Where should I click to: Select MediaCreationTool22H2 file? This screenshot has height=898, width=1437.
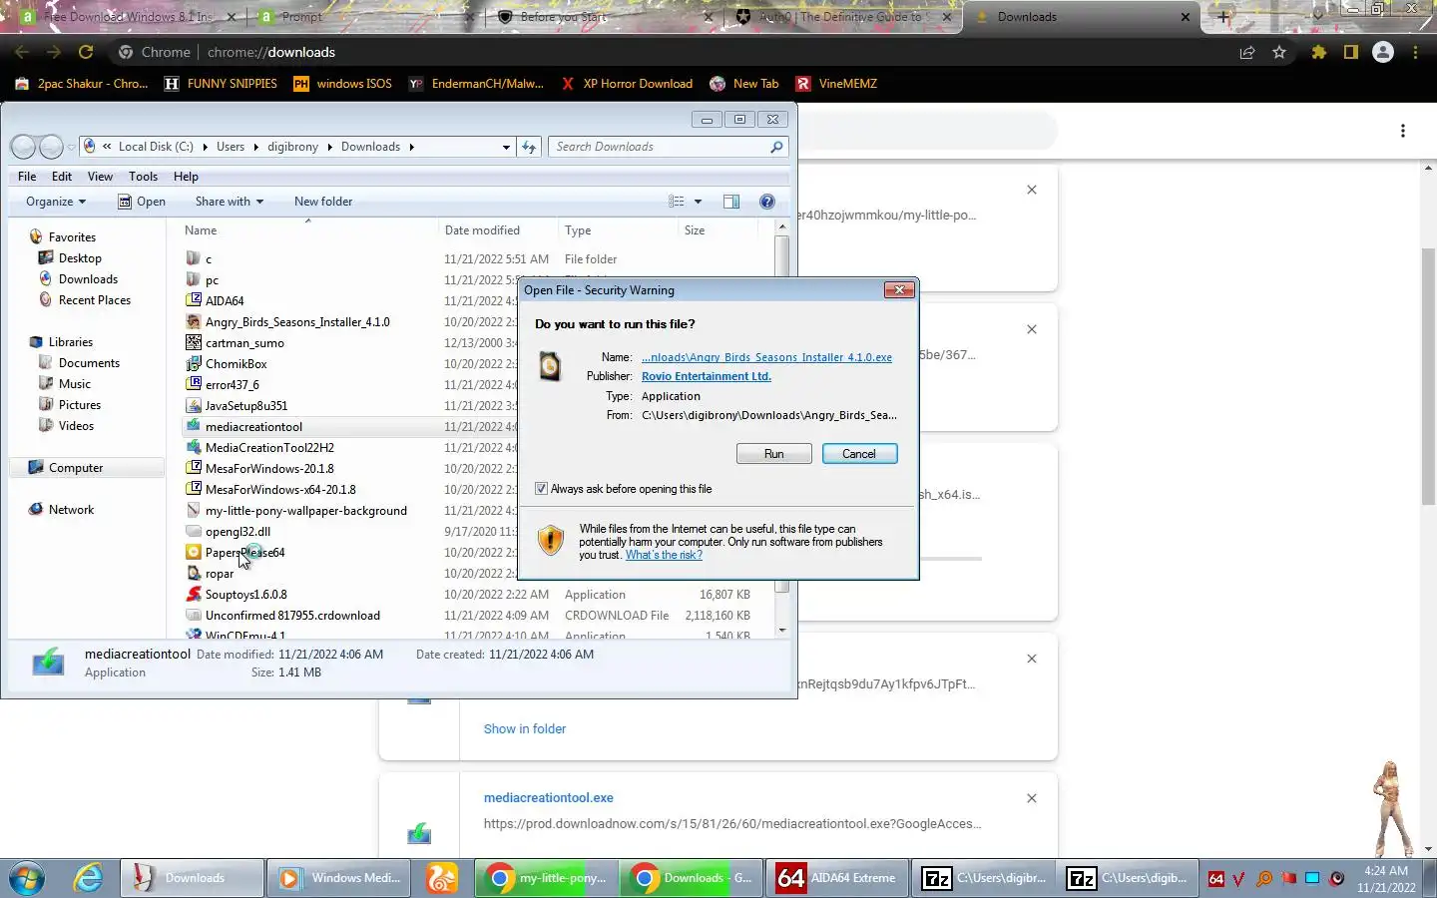click(x=269, y=447)
